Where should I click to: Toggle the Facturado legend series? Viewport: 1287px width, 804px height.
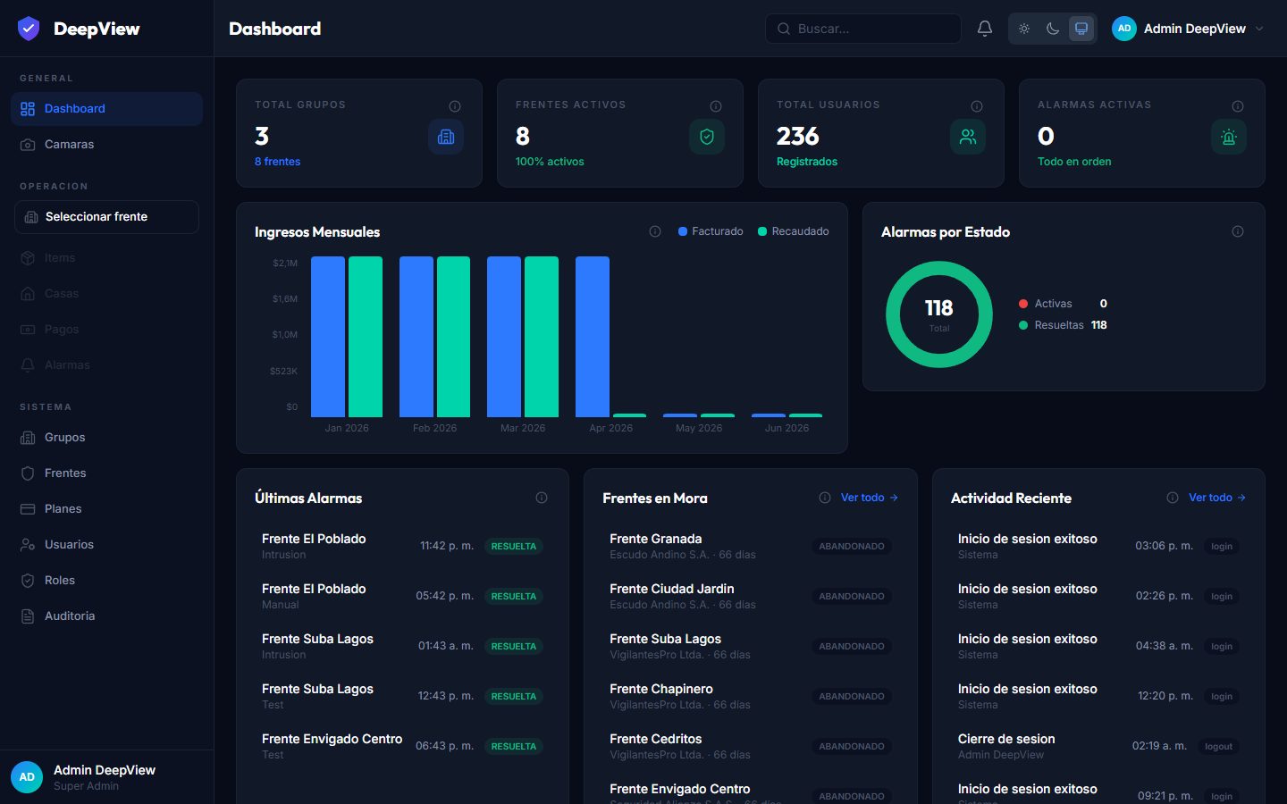point(711,231)
